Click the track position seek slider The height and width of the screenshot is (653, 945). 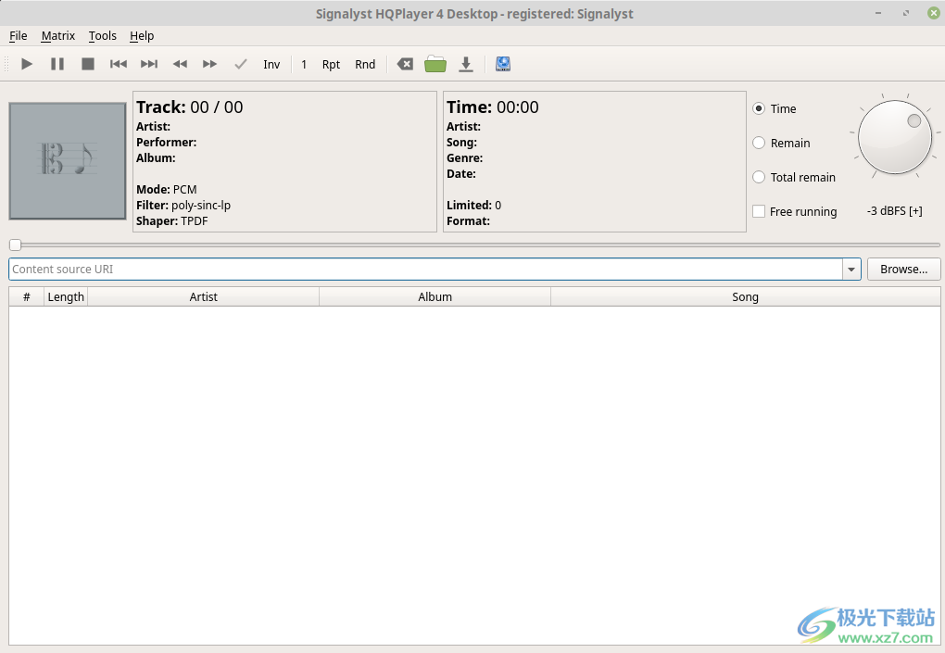coord(474,245)
